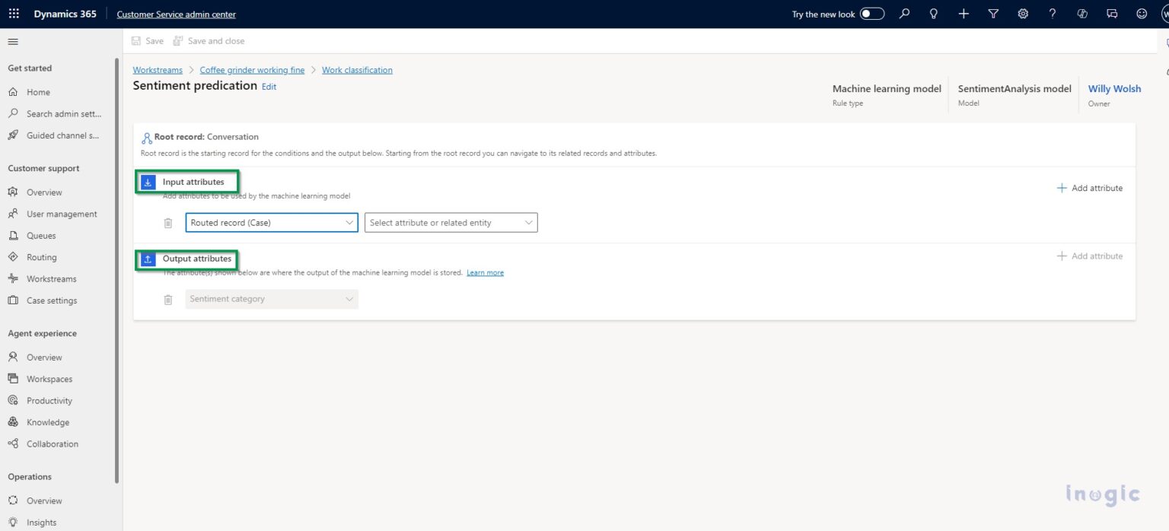The width and height of the screenshot is (1169, 531).
Task: Collapse the sidebar using the hamburger menu
Action: (x=13, y=41)
